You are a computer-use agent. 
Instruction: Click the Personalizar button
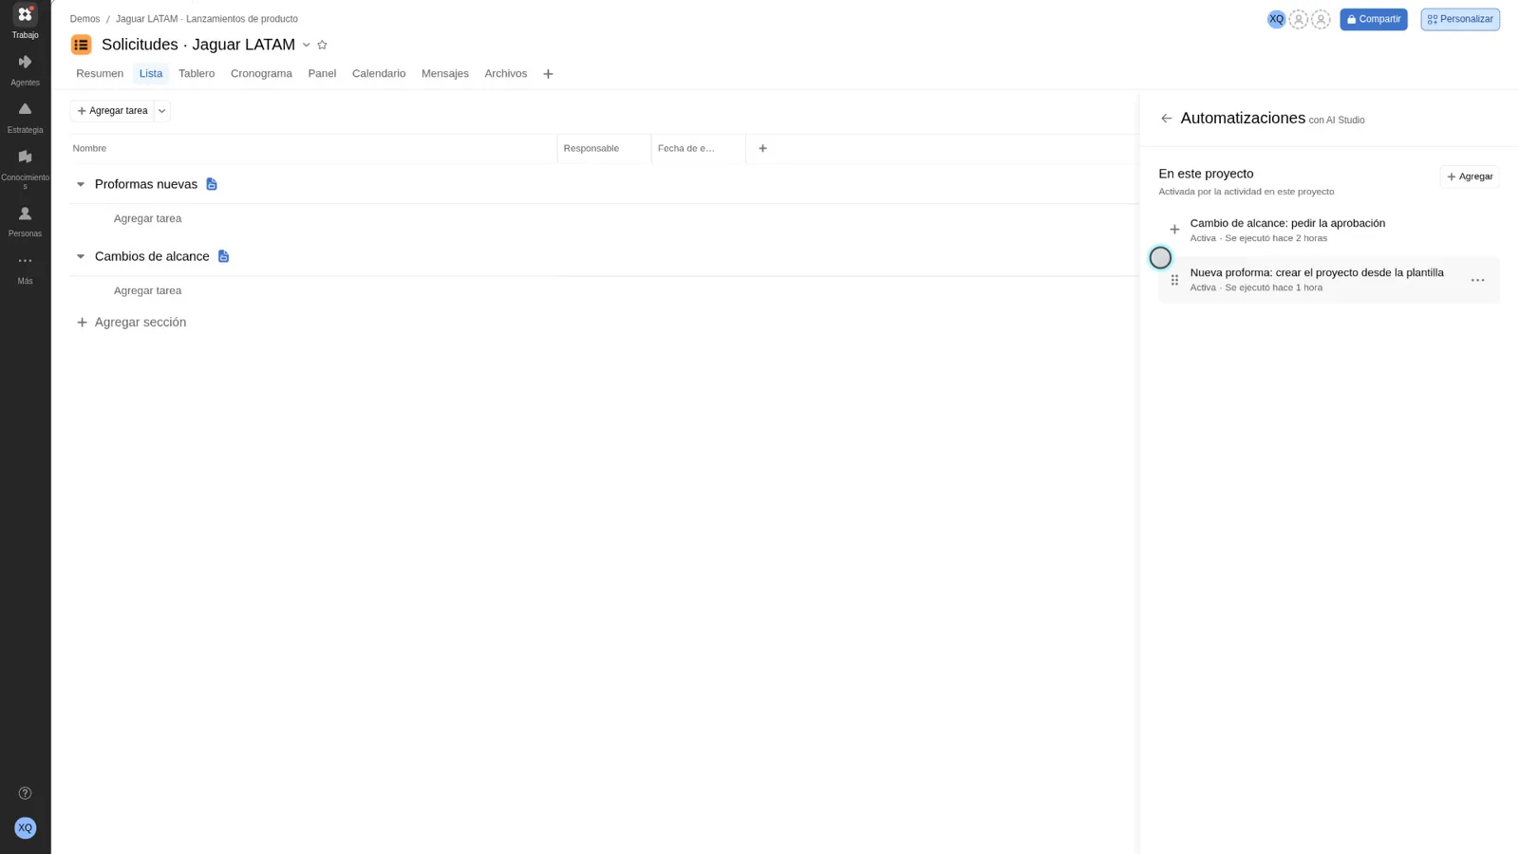click(x=1460, y=19)
